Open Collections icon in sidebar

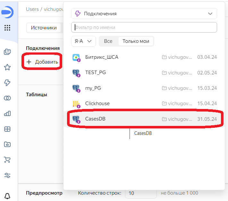pyautogui.click(x=7, y=52)
